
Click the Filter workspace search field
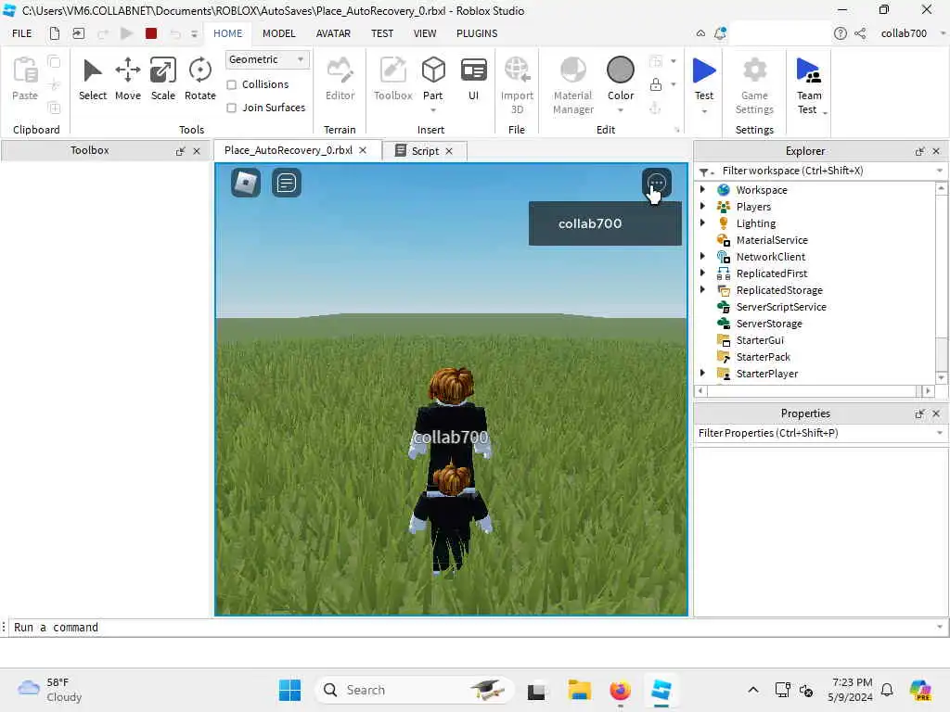coord(821,171)
